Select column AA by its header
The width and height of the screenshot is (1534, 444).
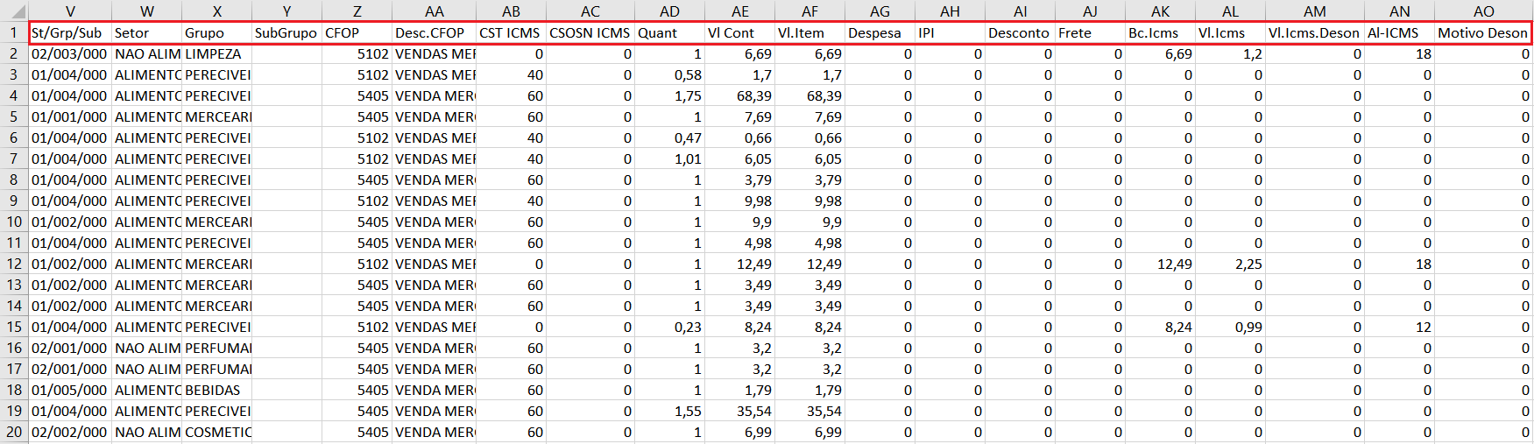(434, 11)
